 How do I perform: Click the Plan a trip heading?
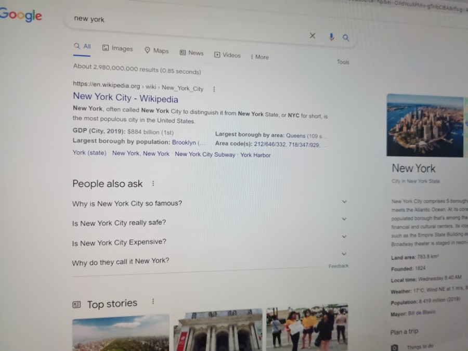405,332
